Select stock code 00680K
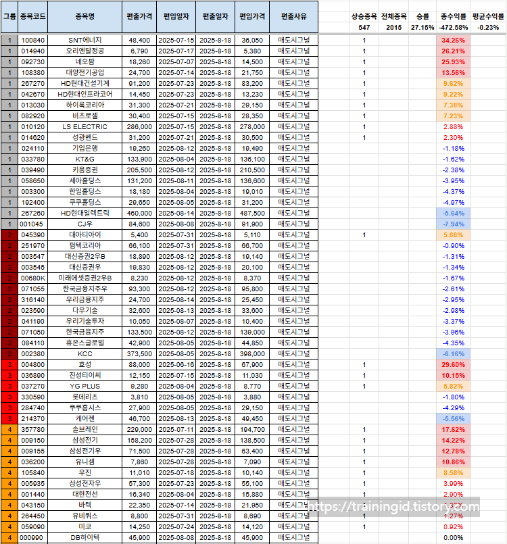Image resolution: width=507 pixels, height=544 pixels. pos(32,278)
